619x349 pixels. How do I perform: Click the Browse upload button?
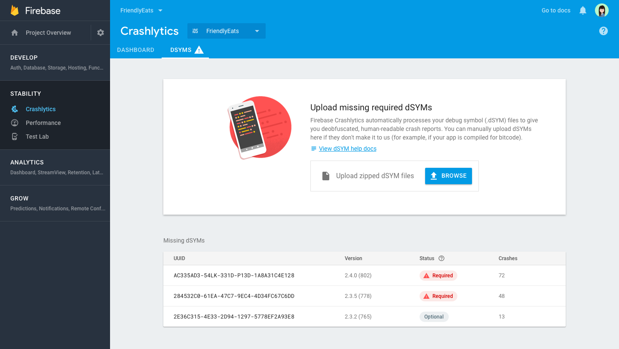448,176
